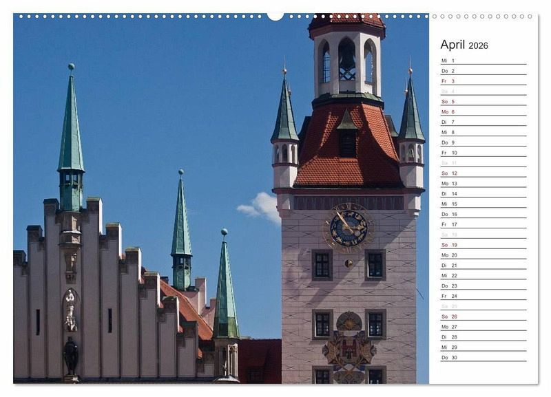Viewport: 551px width, 397px height.
Task: Select the "Di 21" day row
Action: click(484, 266)
